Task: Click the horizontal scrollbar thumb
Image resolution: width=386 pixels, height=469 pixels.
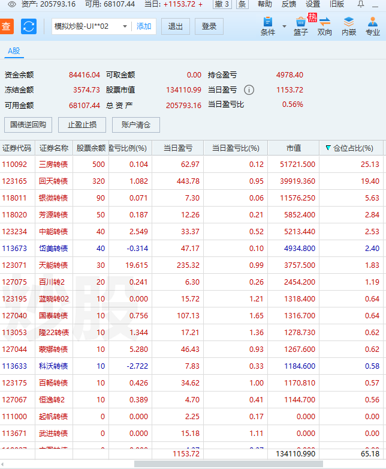Action: pyautogui.click(x=228, y=464)
